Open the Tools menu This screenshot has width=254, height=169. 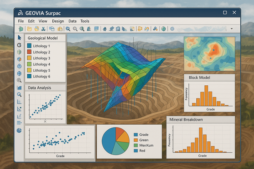(x=85, y=21)
